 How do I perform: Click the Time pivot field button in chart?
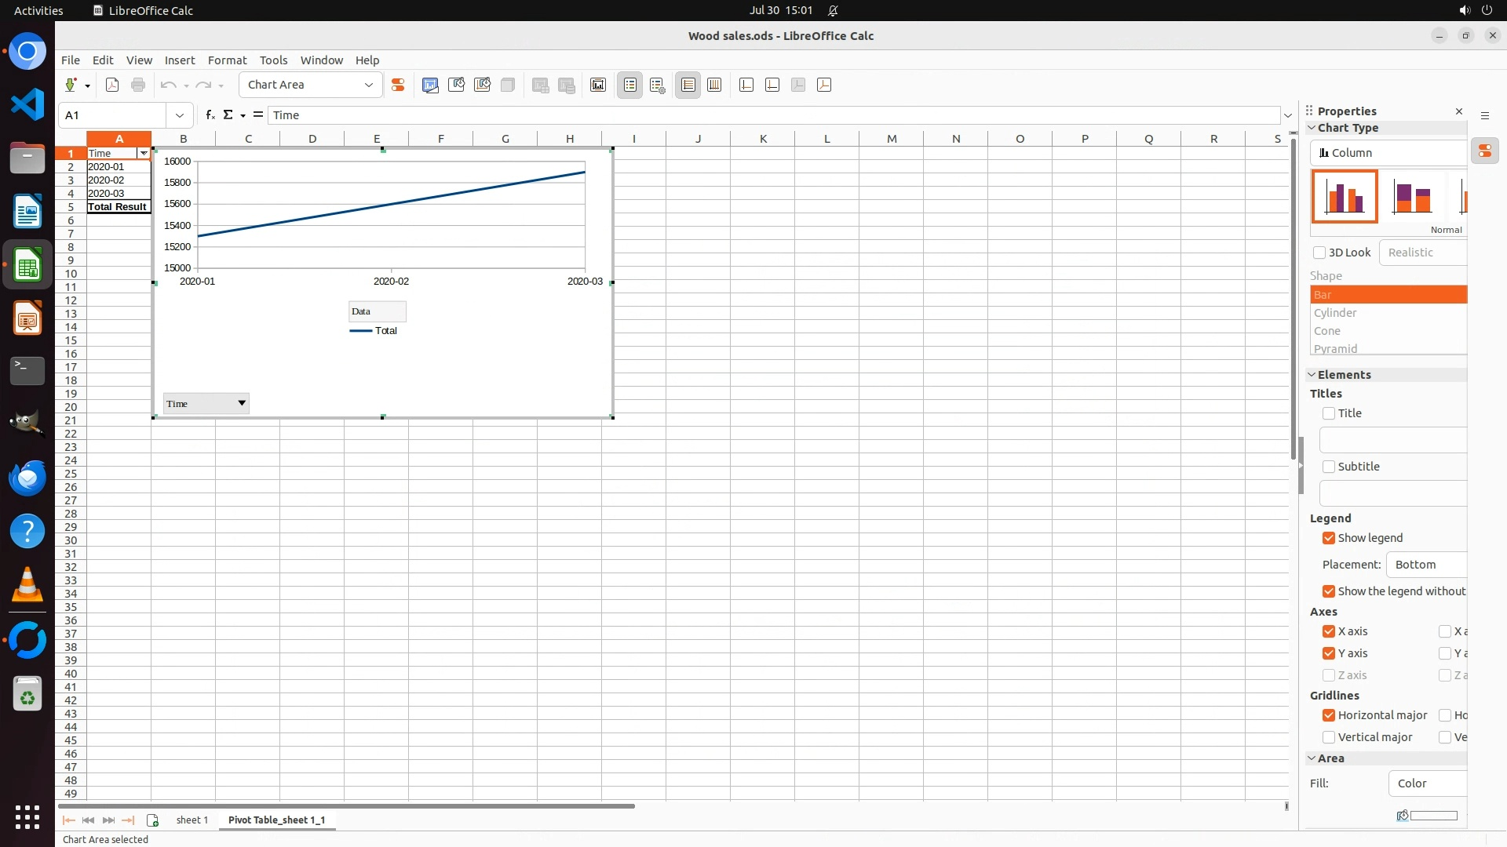pos(206,404)
